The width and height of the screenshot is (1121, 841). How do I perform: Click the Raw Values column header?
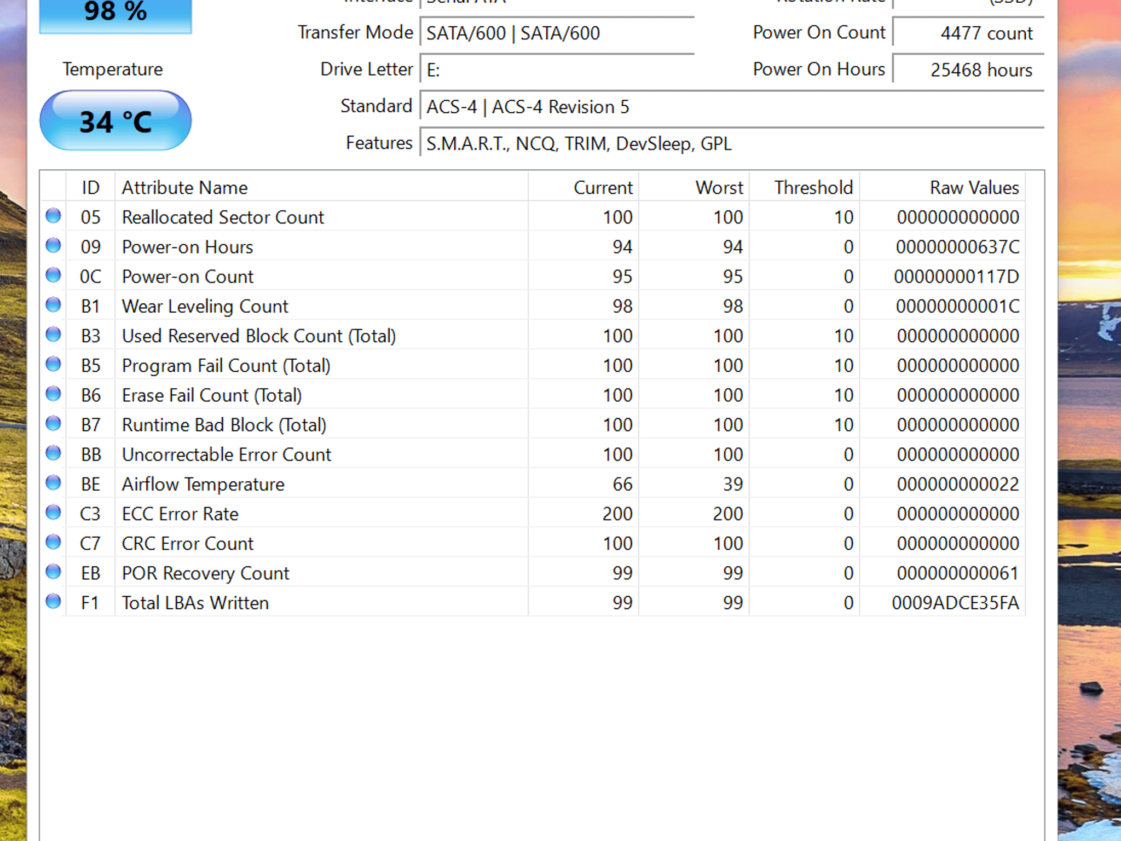pyautogui.click(x=943, y=187)
